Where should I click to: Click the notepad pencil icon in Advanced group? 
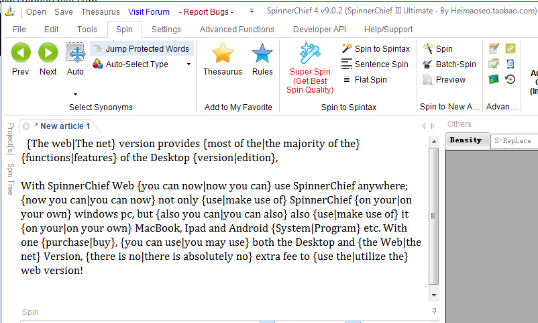[494, 48]
